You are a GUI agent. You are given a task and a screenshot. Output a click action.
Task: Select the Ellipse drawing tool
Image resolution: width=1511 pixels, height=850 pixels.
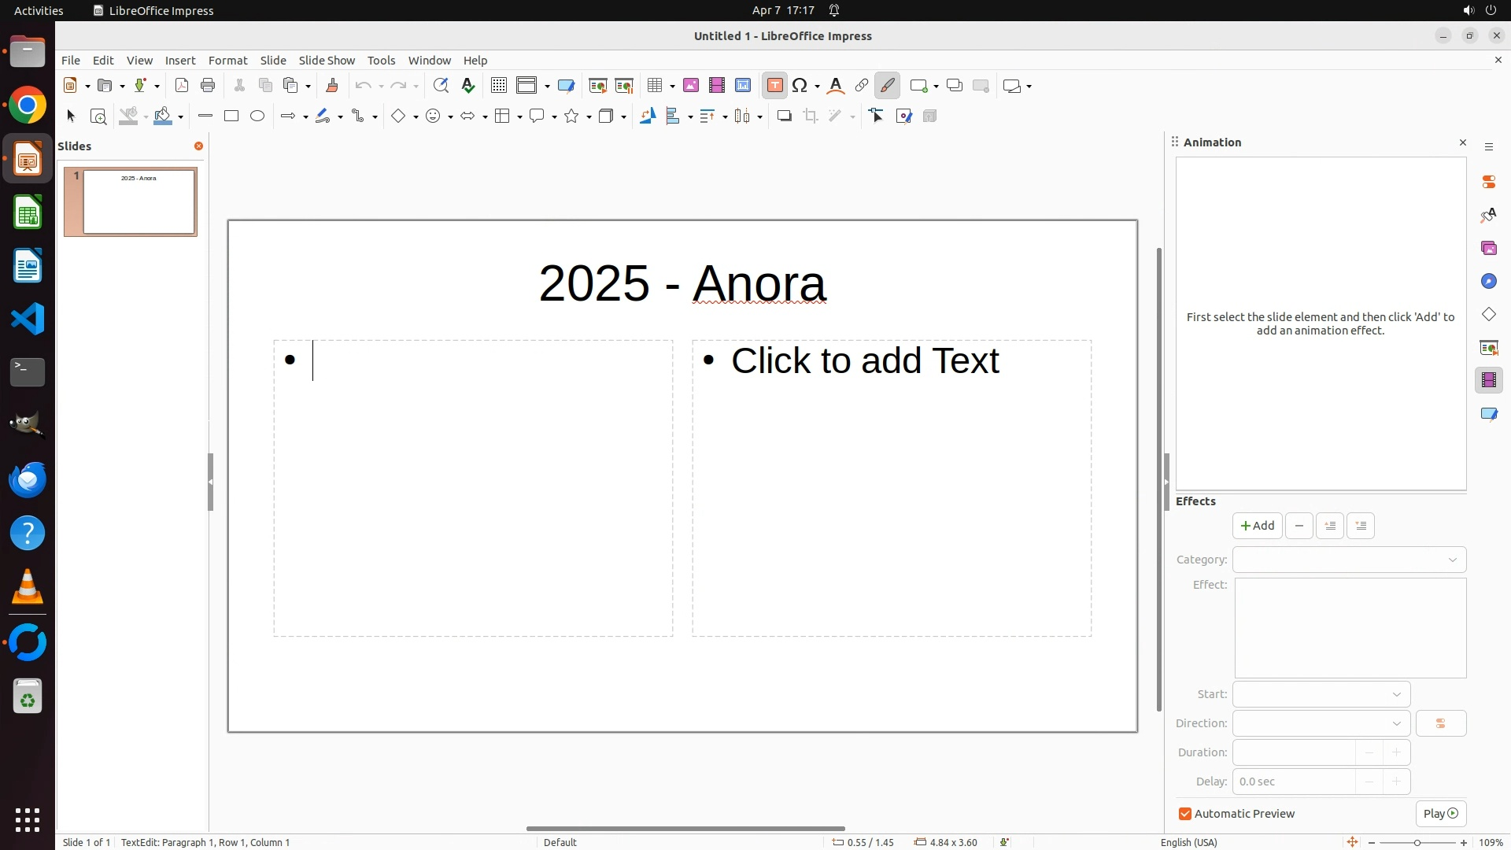click(257, 116)
